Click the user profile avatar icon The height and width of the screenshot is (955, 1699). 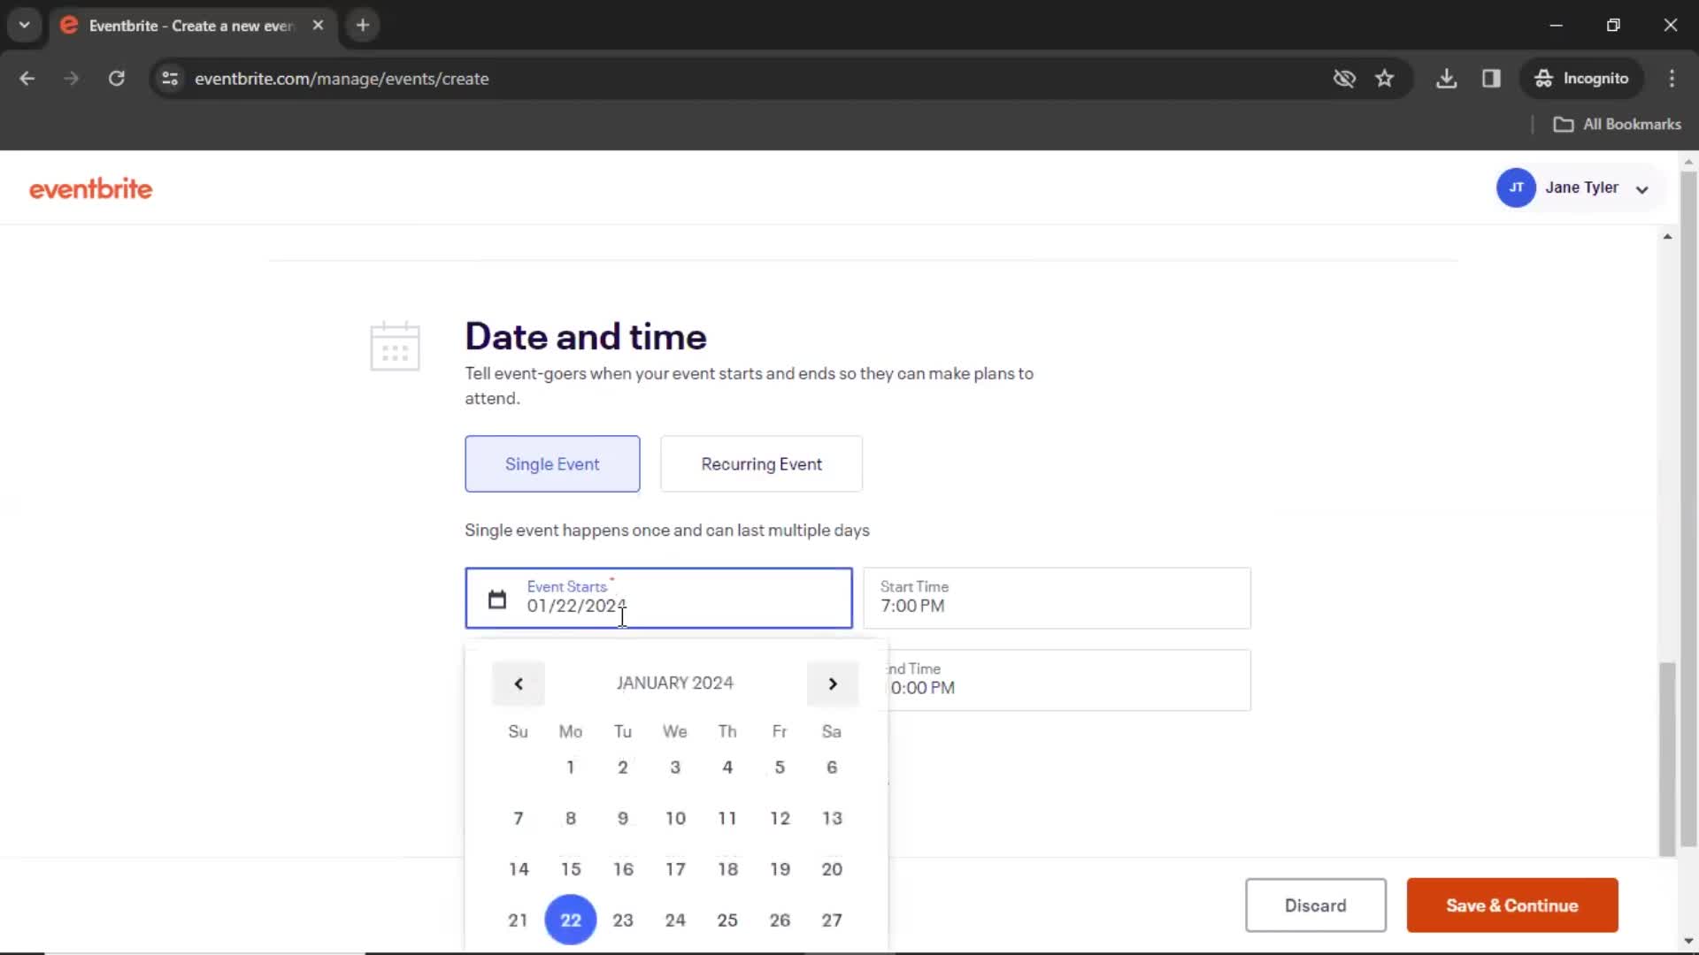click(x=1517, y=187)
